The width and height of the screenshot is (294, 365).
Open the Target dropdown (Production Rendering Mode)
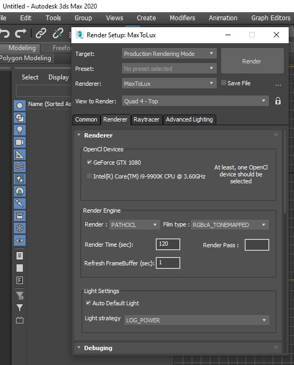tap(169, 53)
